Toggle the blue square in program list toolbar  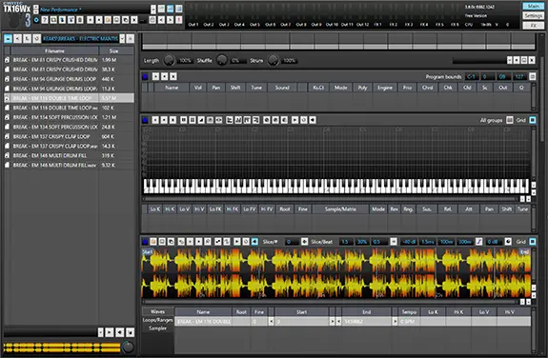click(x=146, y=76)
